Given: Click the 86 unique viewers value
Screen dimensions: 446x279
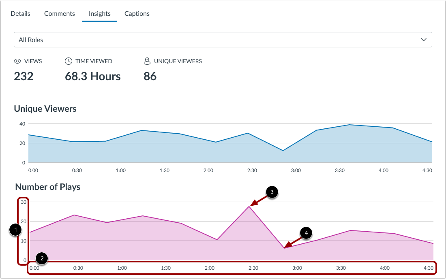Looking at the screenshot, I should (x=150, y=76).
